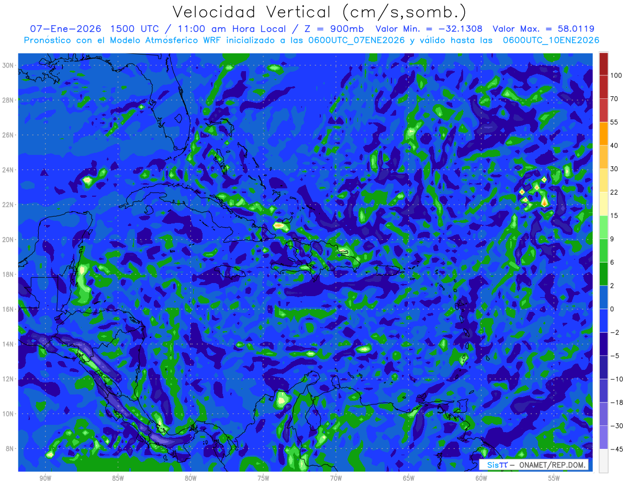Click the colorbar label '70'
The width and height of the screenshot is (628, 485).
(x=614, y=98)
